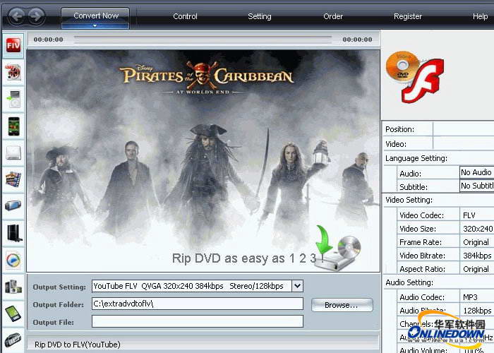Viewport: 494px width, 353px height.
Task: Click the Output Setting label
Action: pyautogui.click(x=59, y=287)
